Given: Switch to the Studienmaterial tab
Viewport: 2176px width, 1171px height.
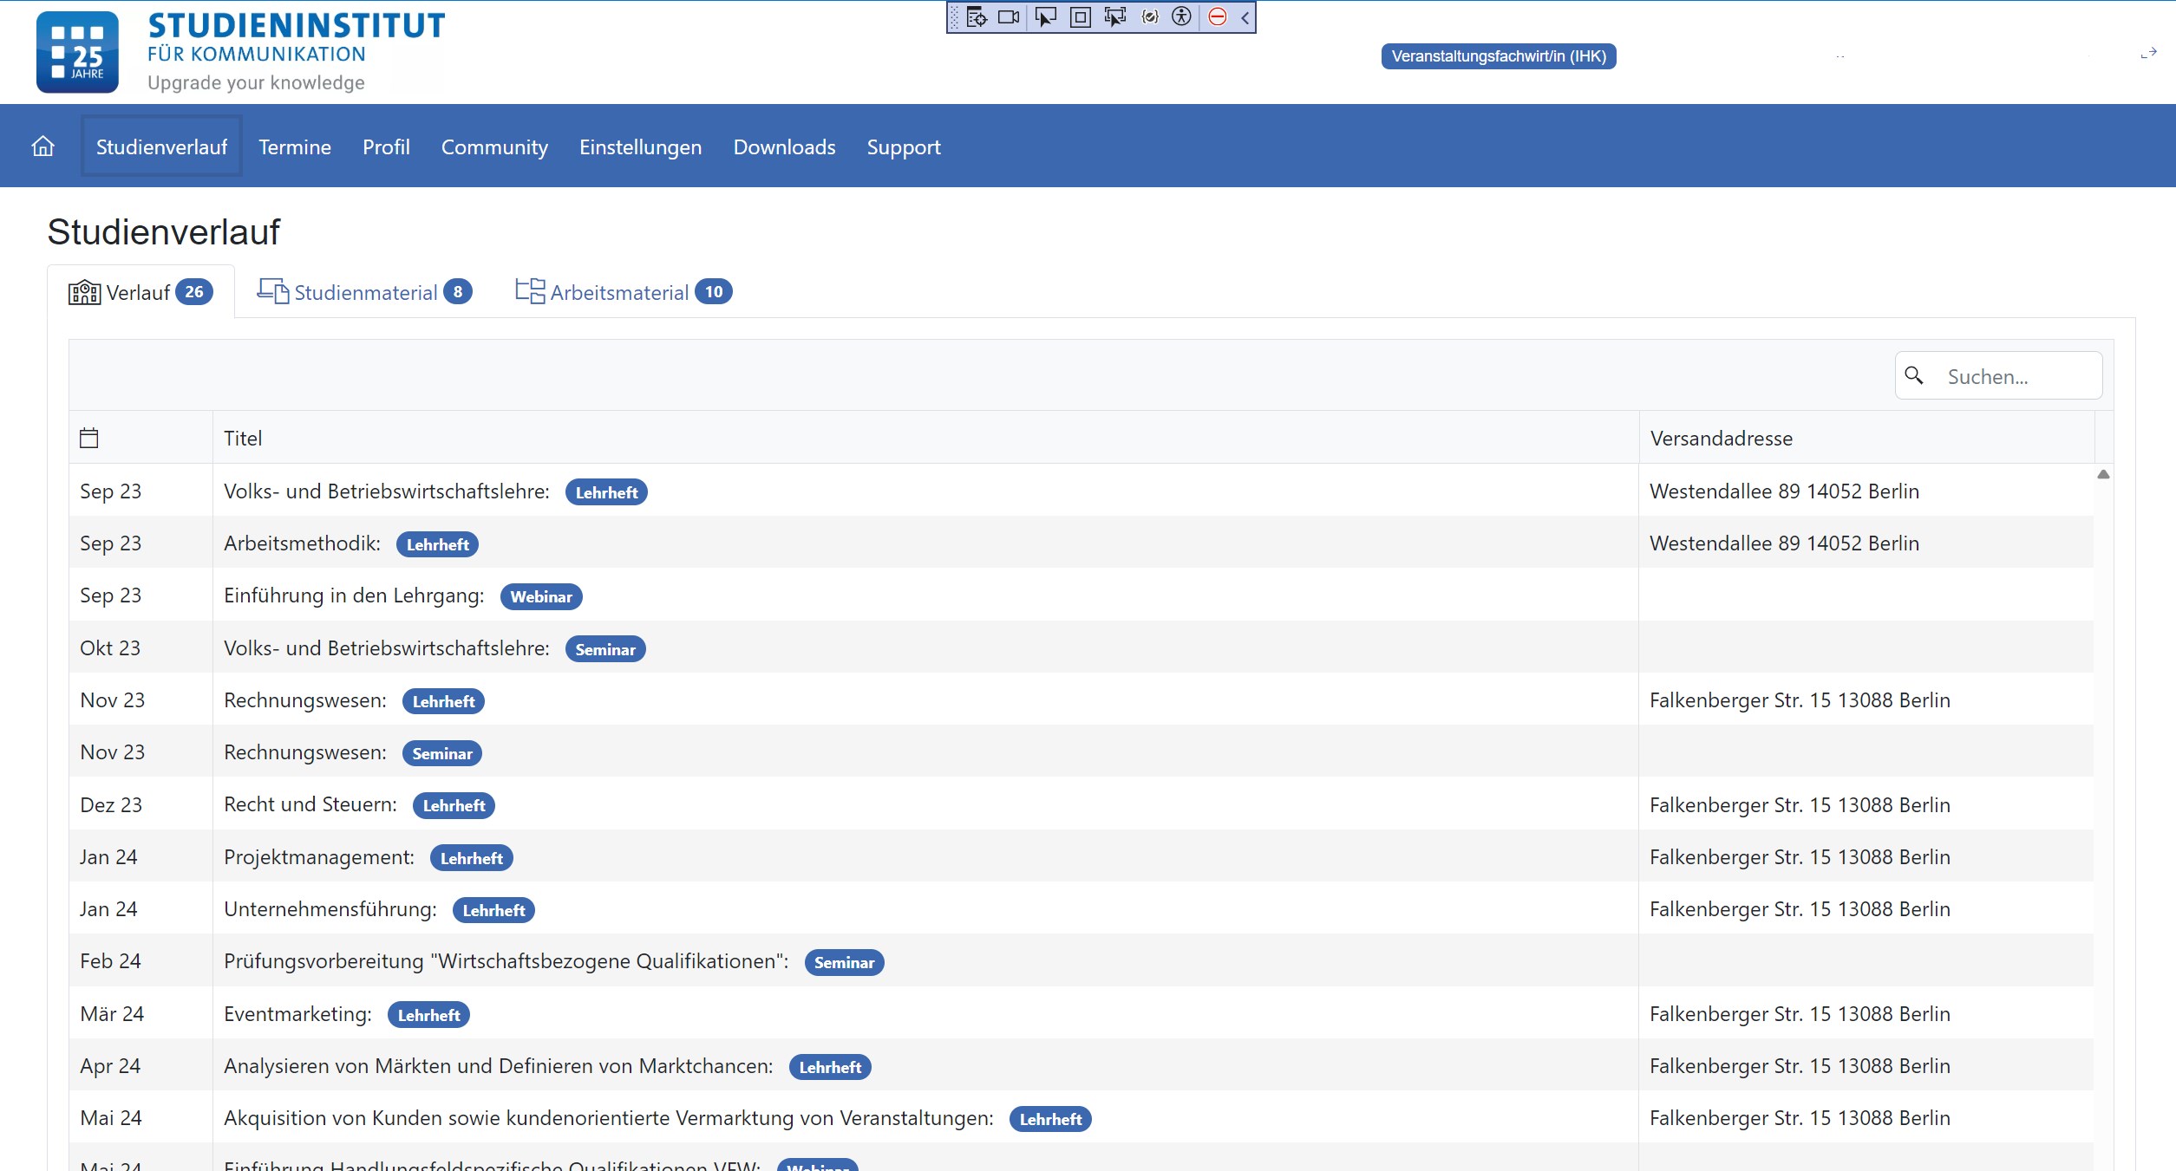Looking at the screenshot, I should coord(364,292).
